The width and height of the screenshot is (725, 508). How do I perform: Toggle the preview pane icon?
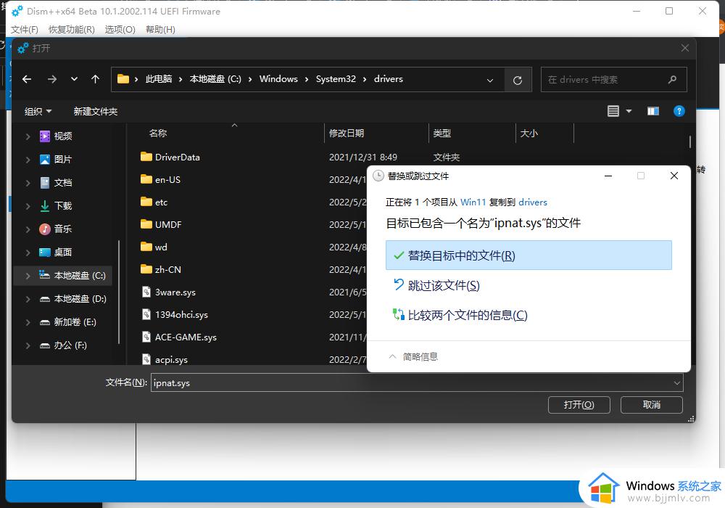click(x=653, y=111)
